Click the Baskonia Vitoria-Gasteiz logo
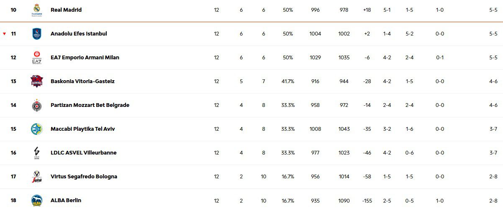The width and height of the screenshot is (503, 208). (x=36, y=81)
